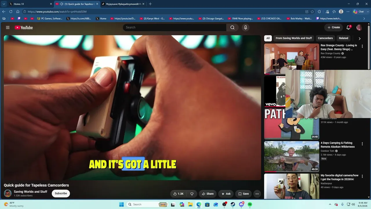371x209 pixels.
Task: Open the Bob Marley bookmark
Action: tap(299, 19)
